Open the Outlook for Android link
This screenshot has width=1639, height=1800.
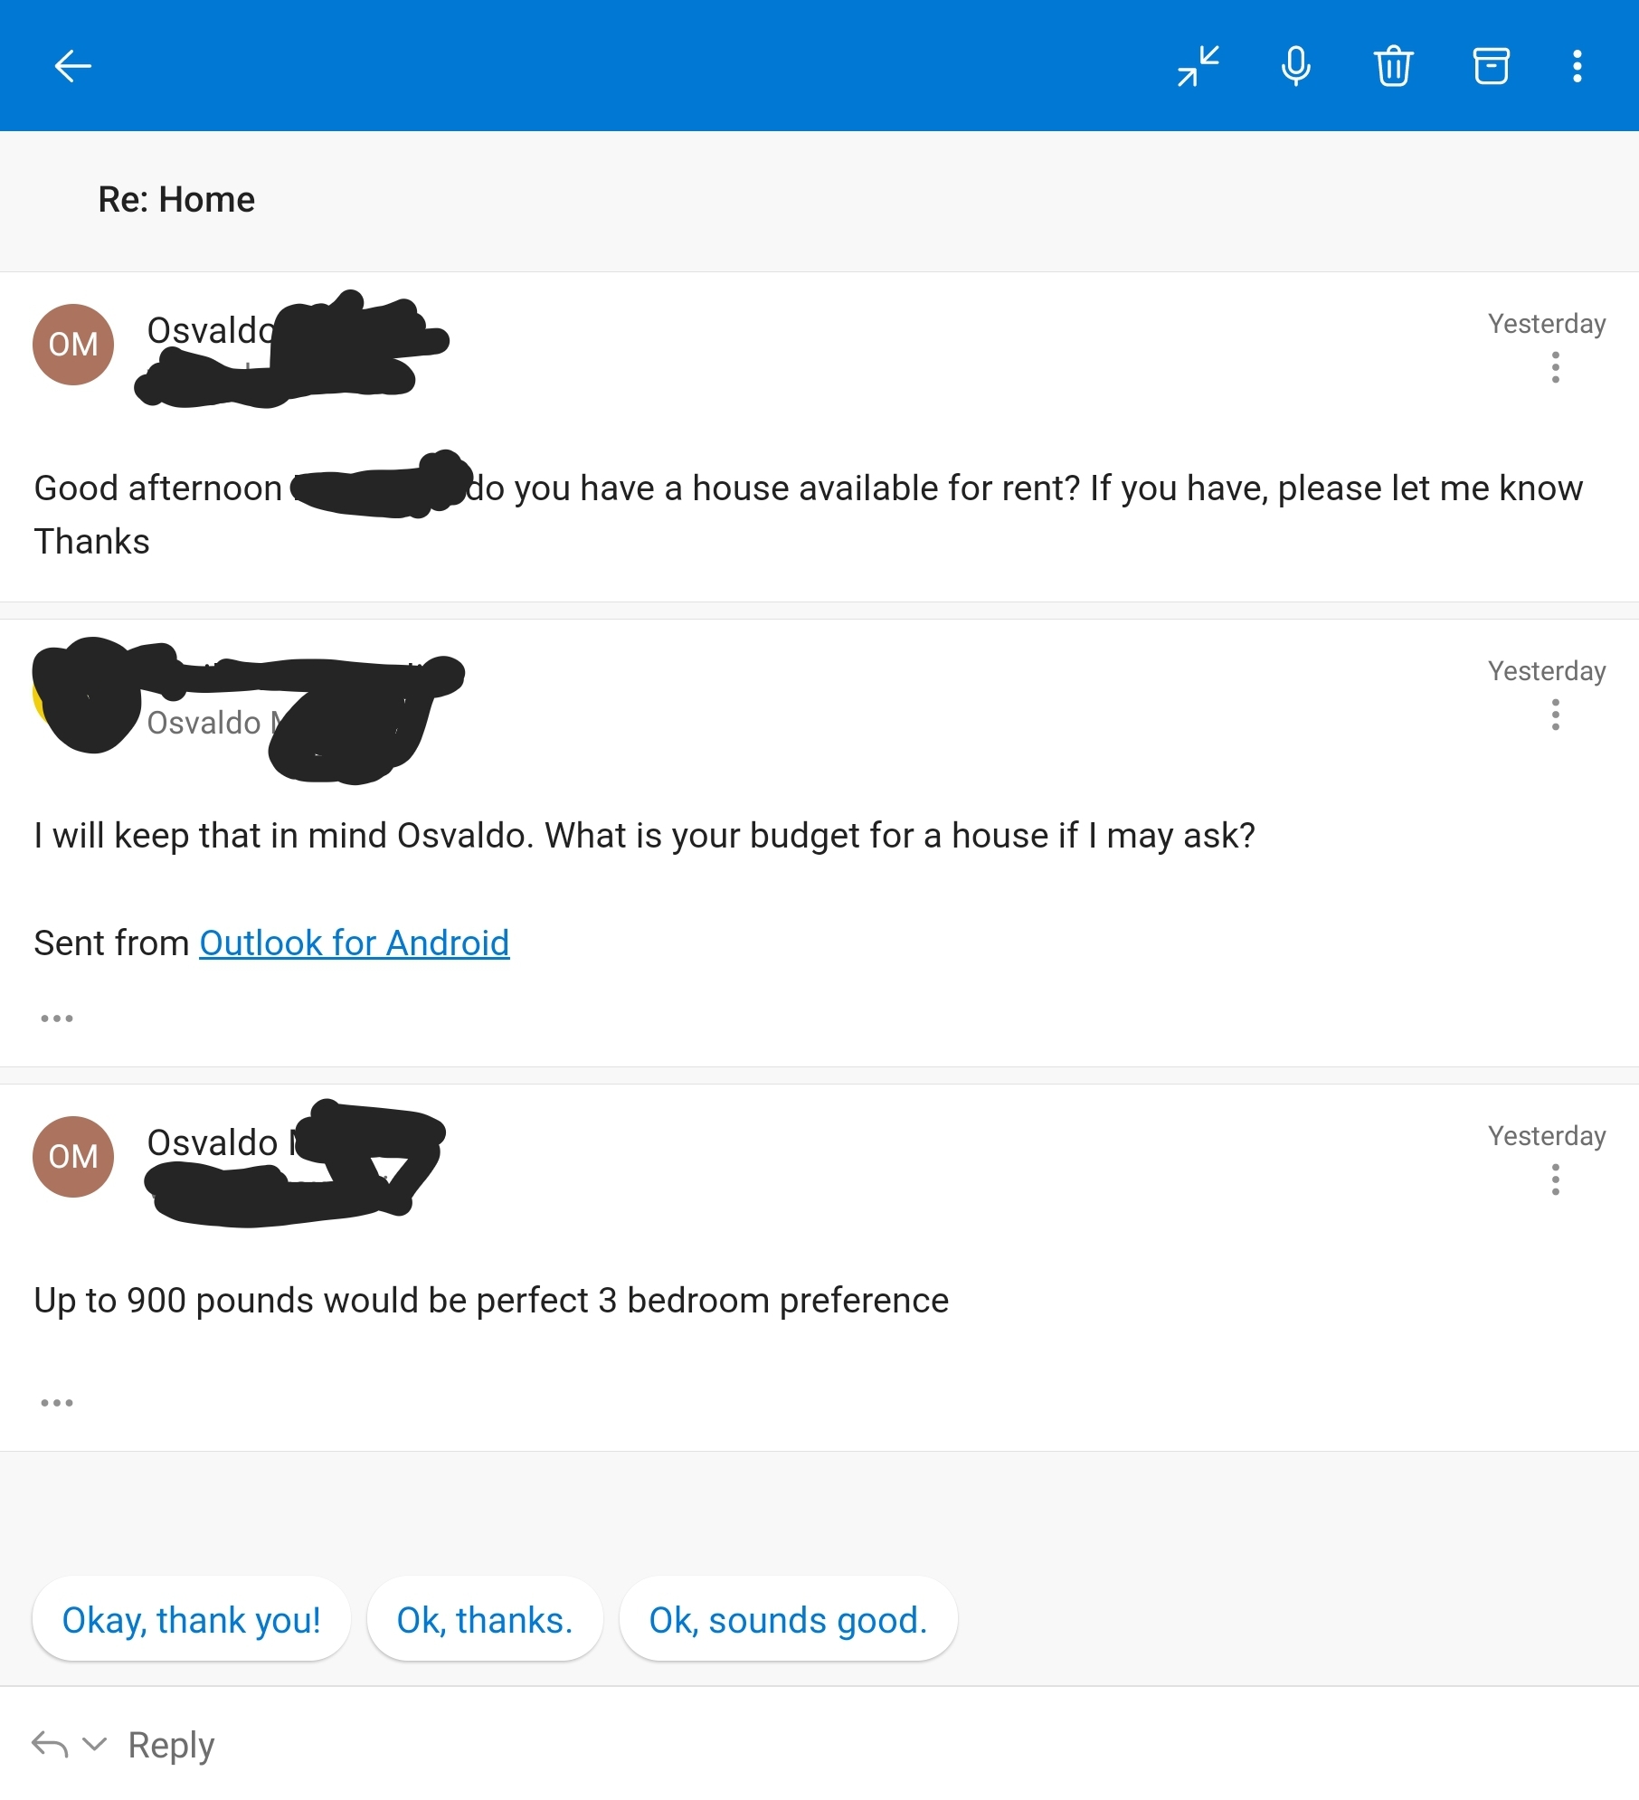pyautogui.click(x=355, y=943)
